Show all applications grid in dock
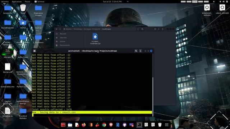This screenshot has width=230, height=129. [x=167, y=125]
